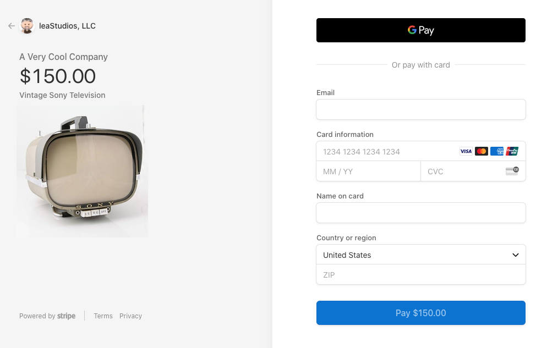Click the Vintage Sony Television product image
The height and width of the screenshot is (348, 536).
pos(81,171)
